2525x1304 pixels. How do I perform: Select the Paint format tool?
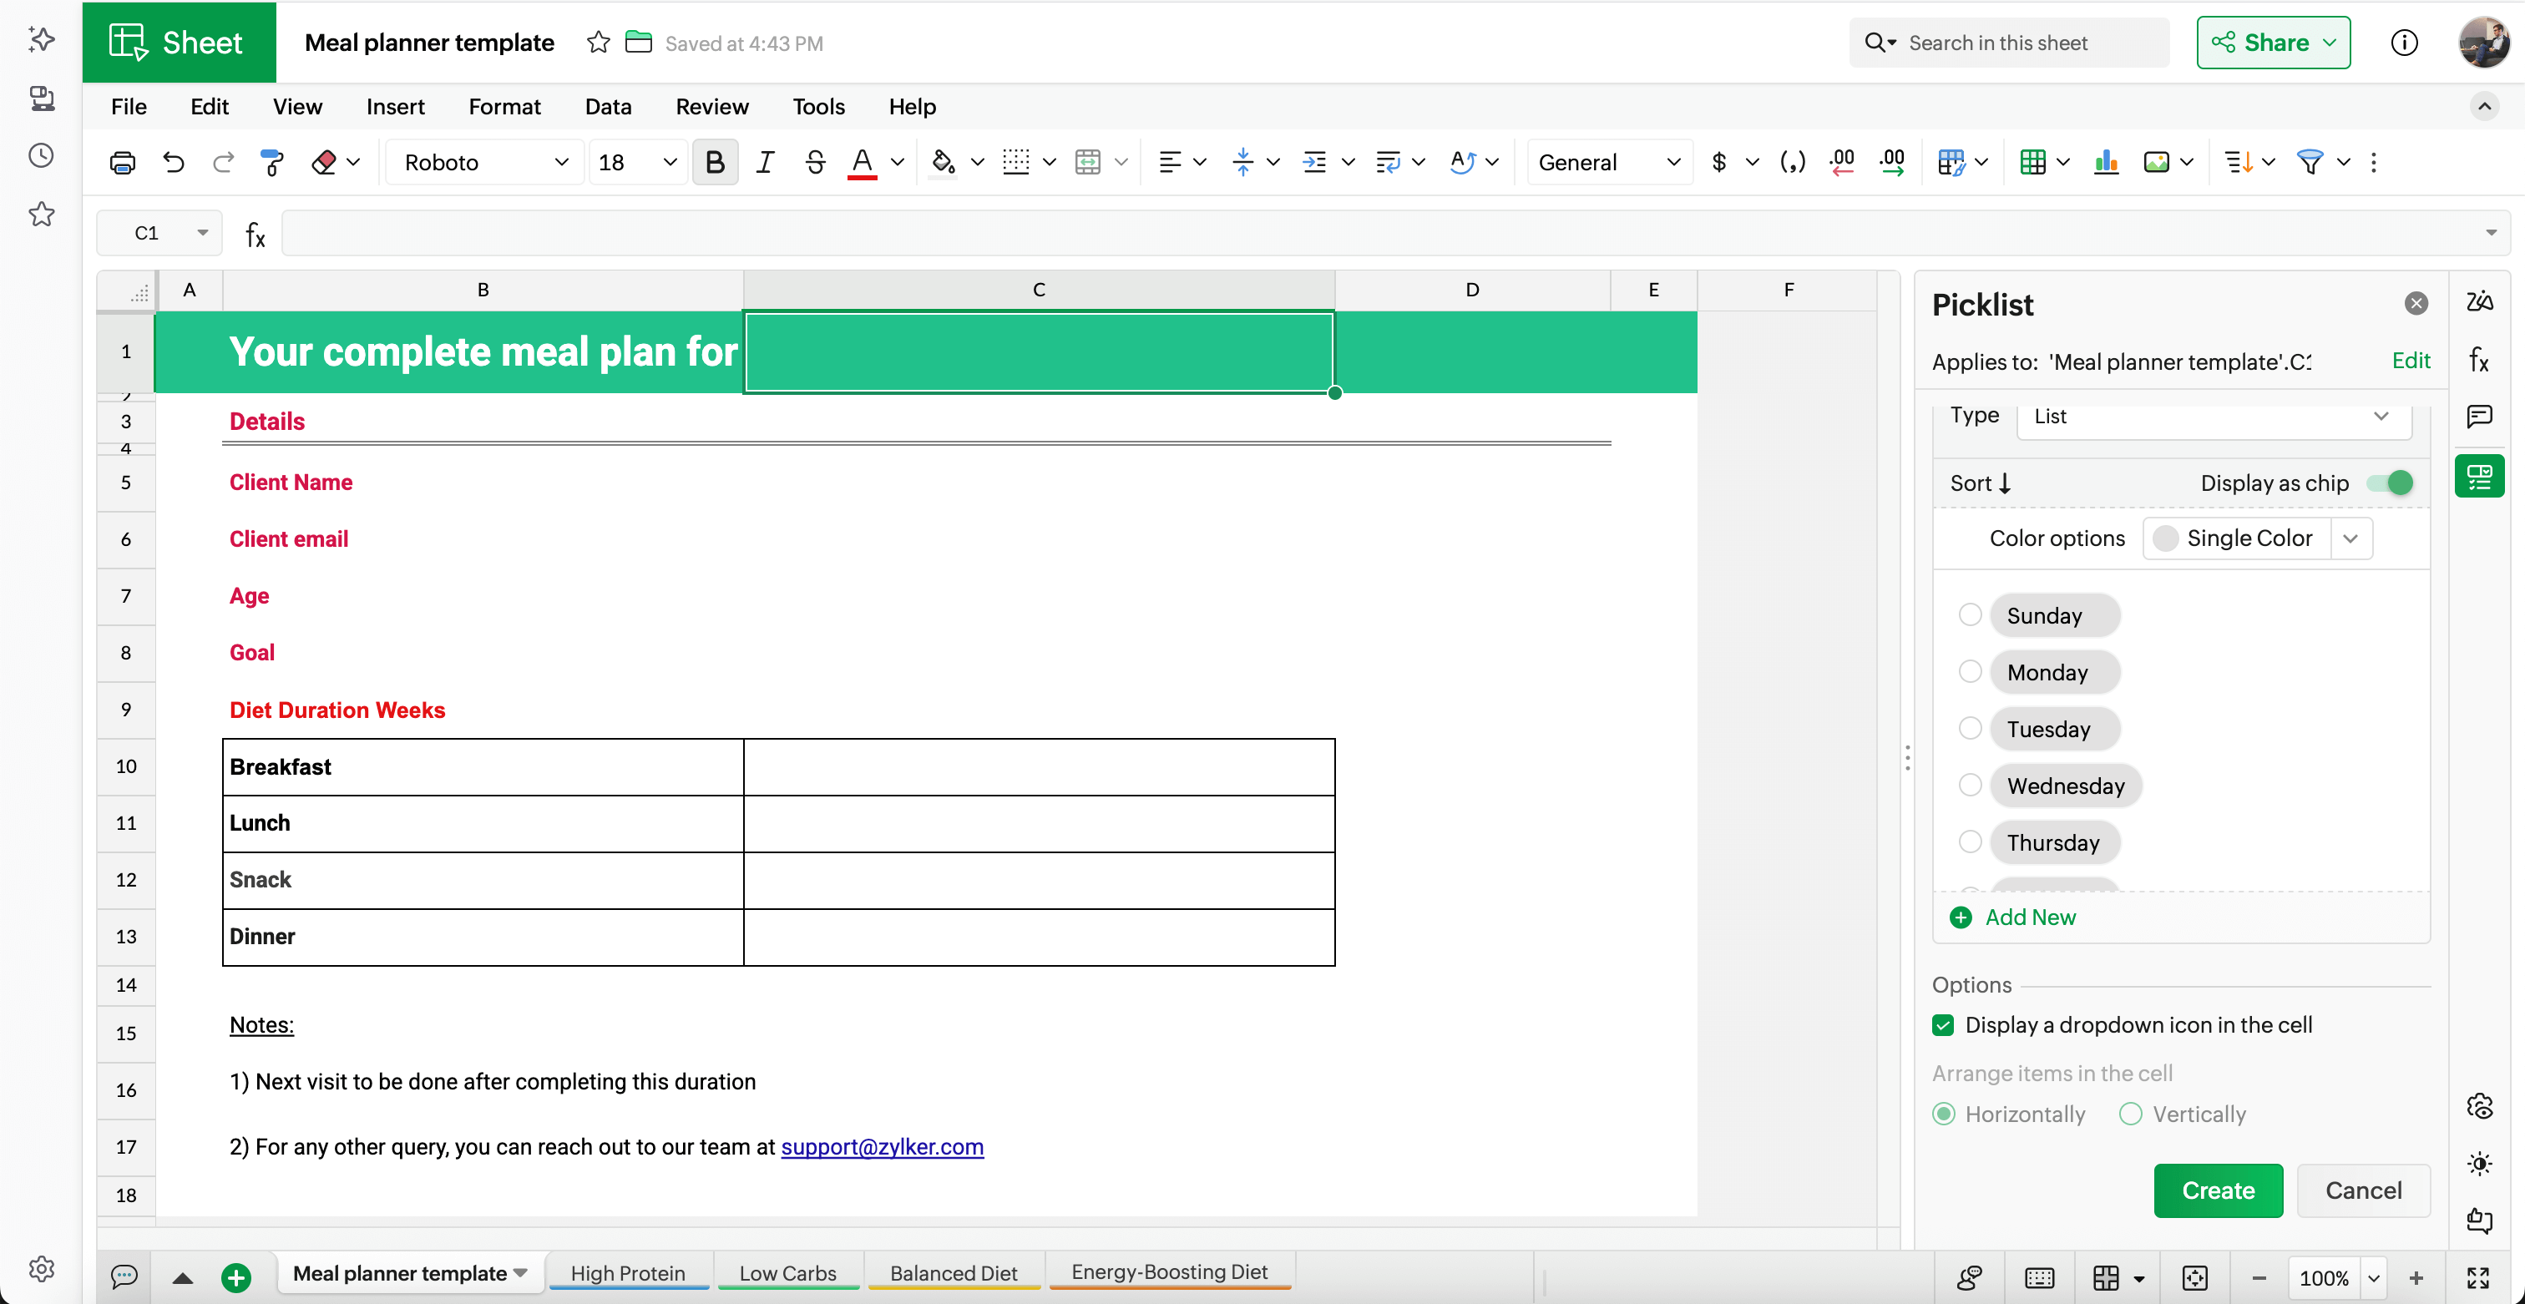[272, 163]
